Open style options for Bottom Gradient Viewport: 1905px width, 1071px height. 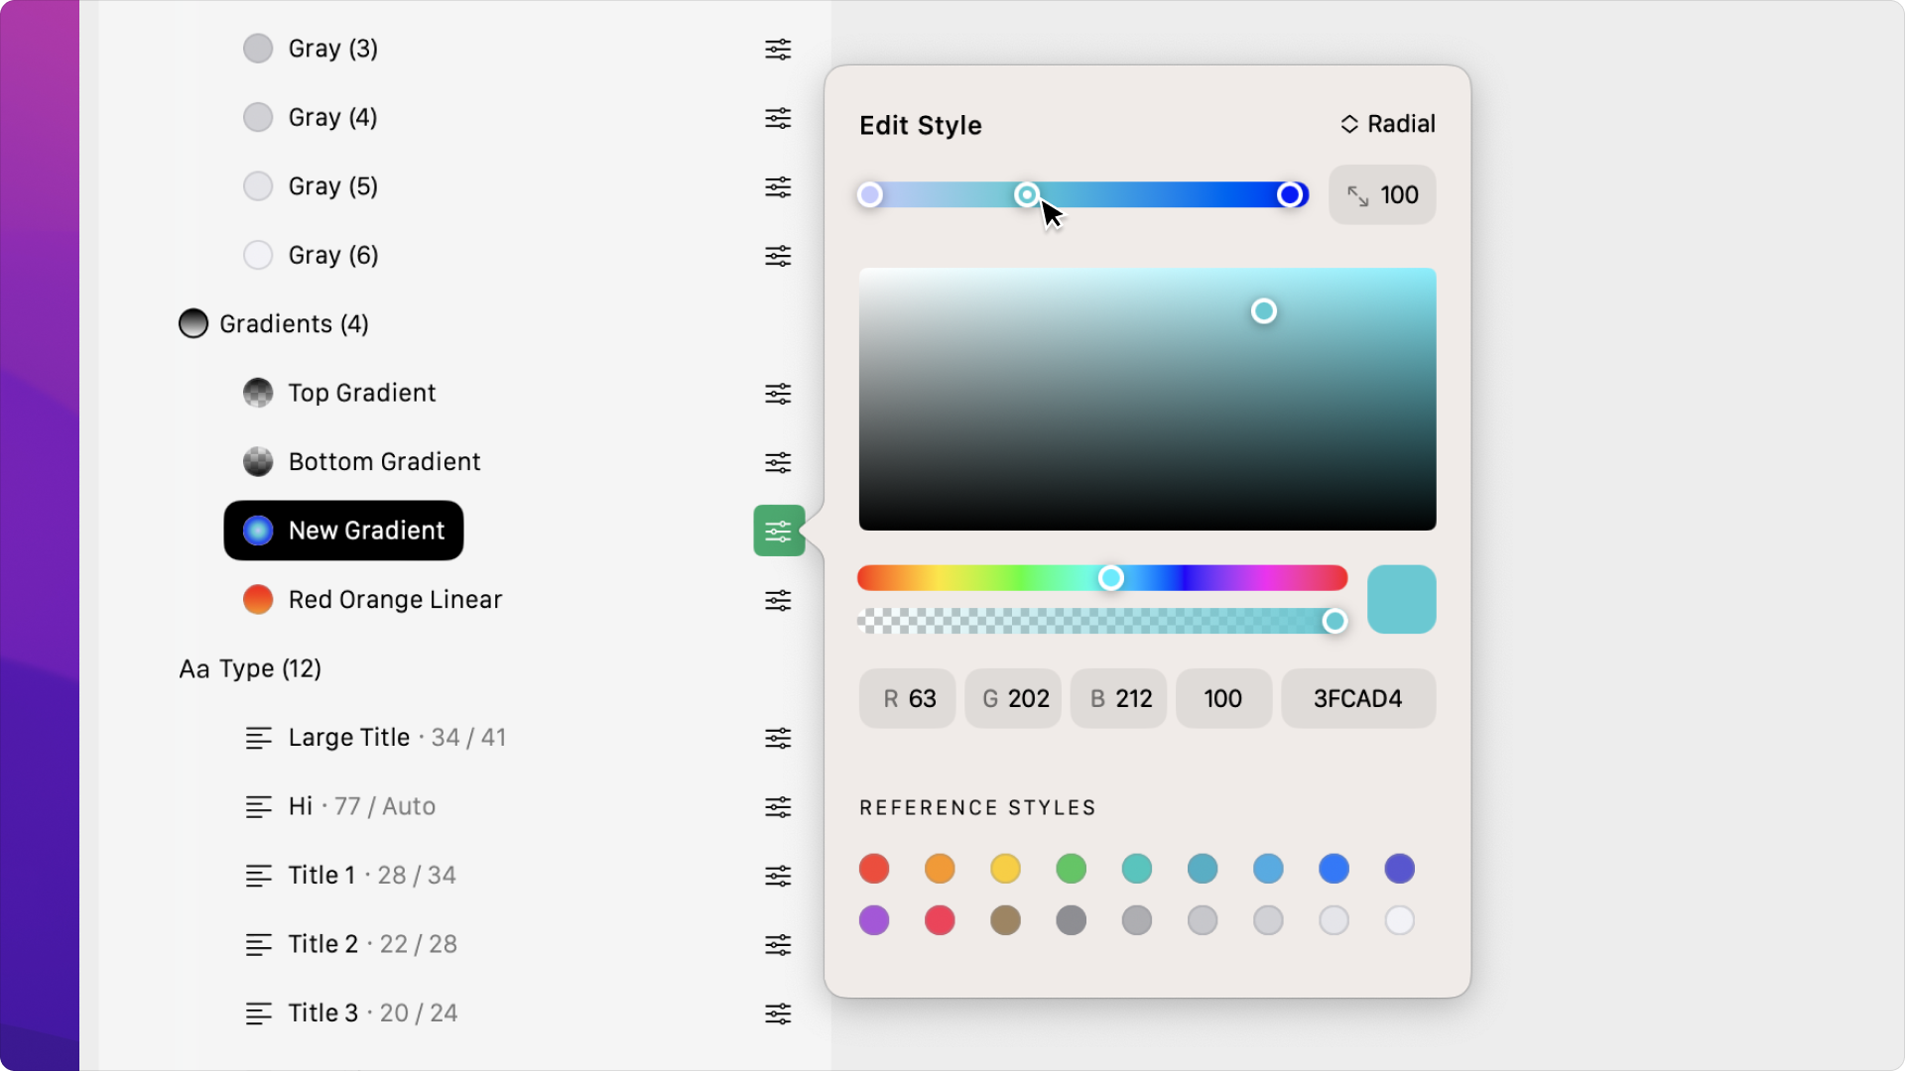click(778, 462)
